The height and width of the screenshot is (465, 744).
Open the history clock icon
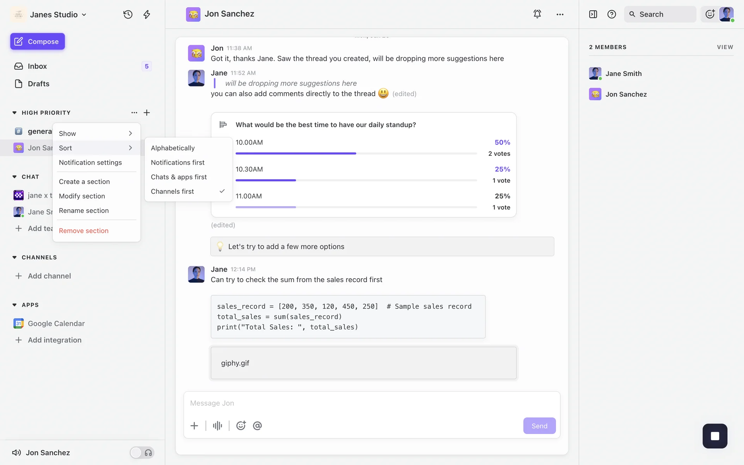pos(128,14)
